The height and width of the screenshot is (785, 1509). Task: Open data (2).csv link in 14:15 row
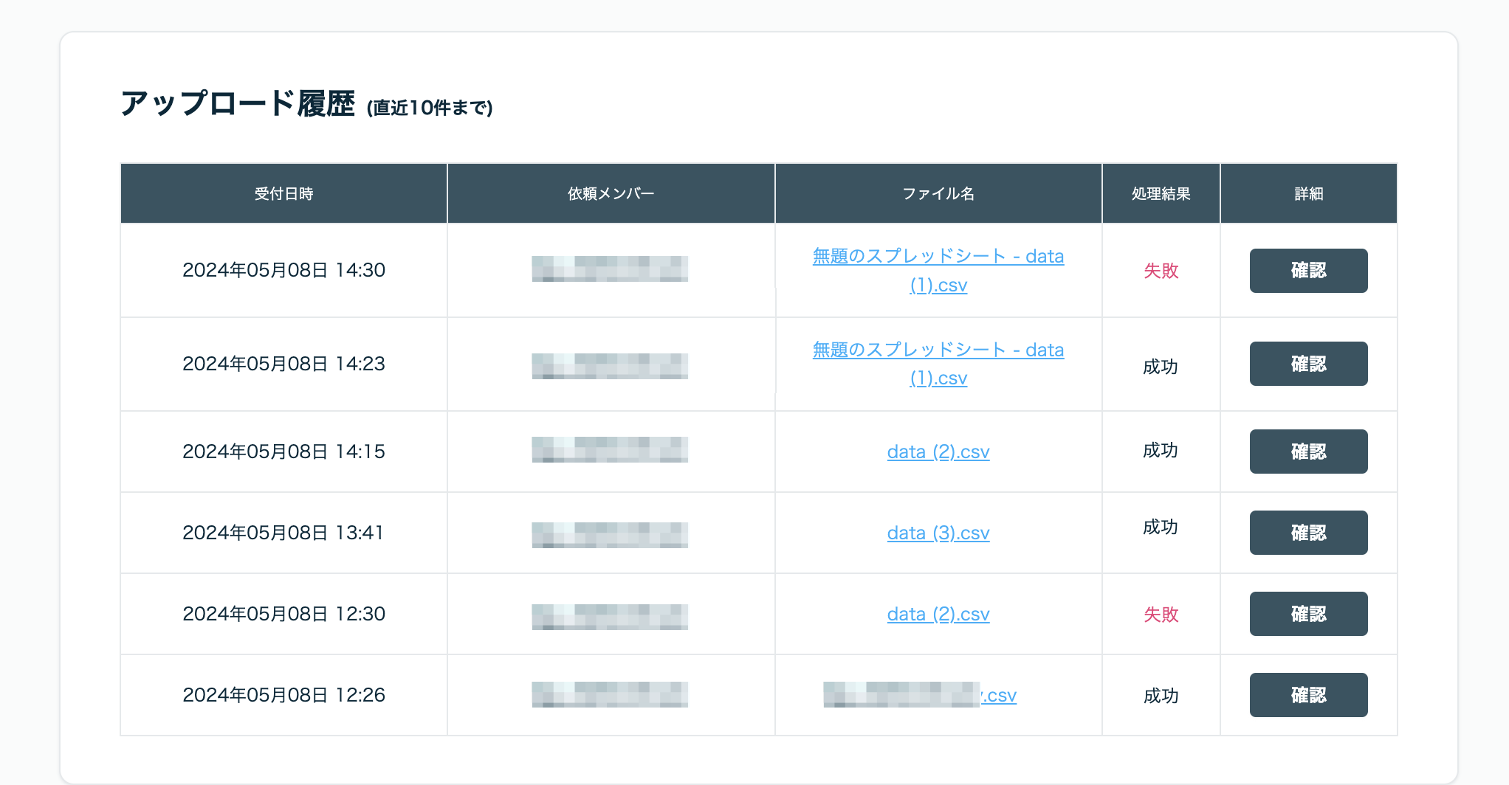tap(938, 452)
